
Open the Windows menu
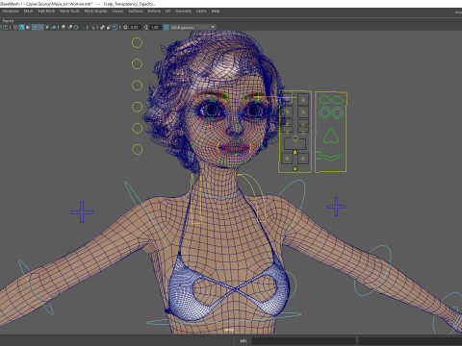[x=11, y=12]
